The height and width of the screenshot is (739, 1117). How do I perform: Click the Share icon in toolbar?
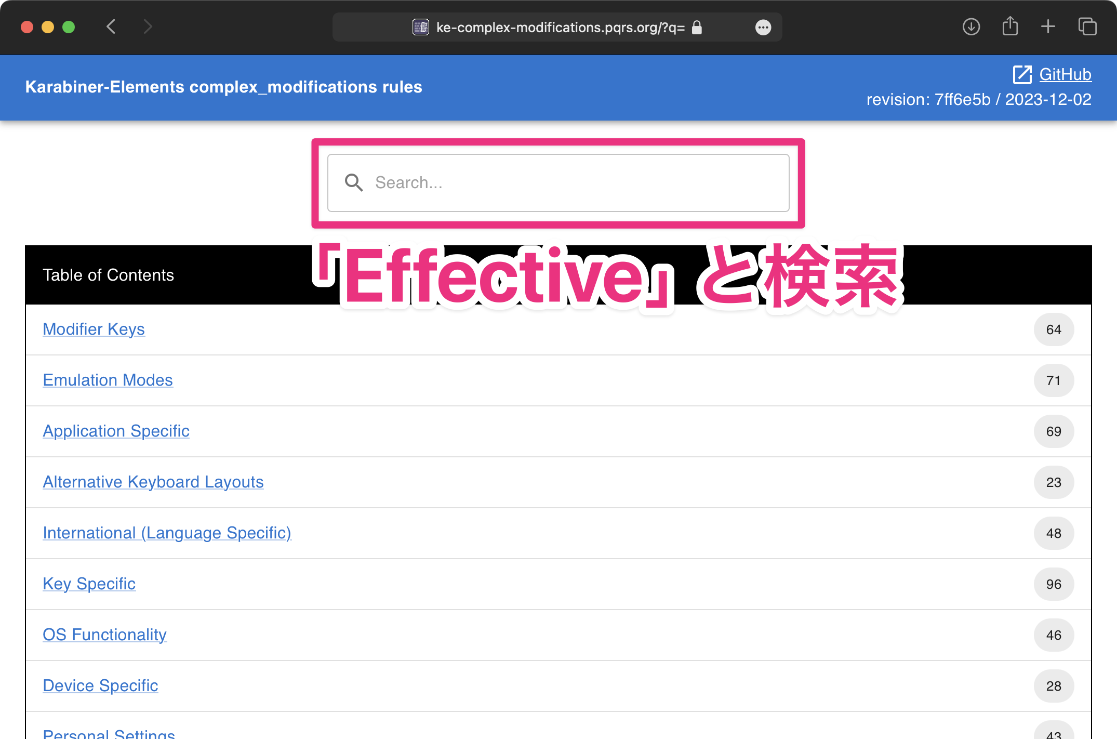(x=1009, y=27)
